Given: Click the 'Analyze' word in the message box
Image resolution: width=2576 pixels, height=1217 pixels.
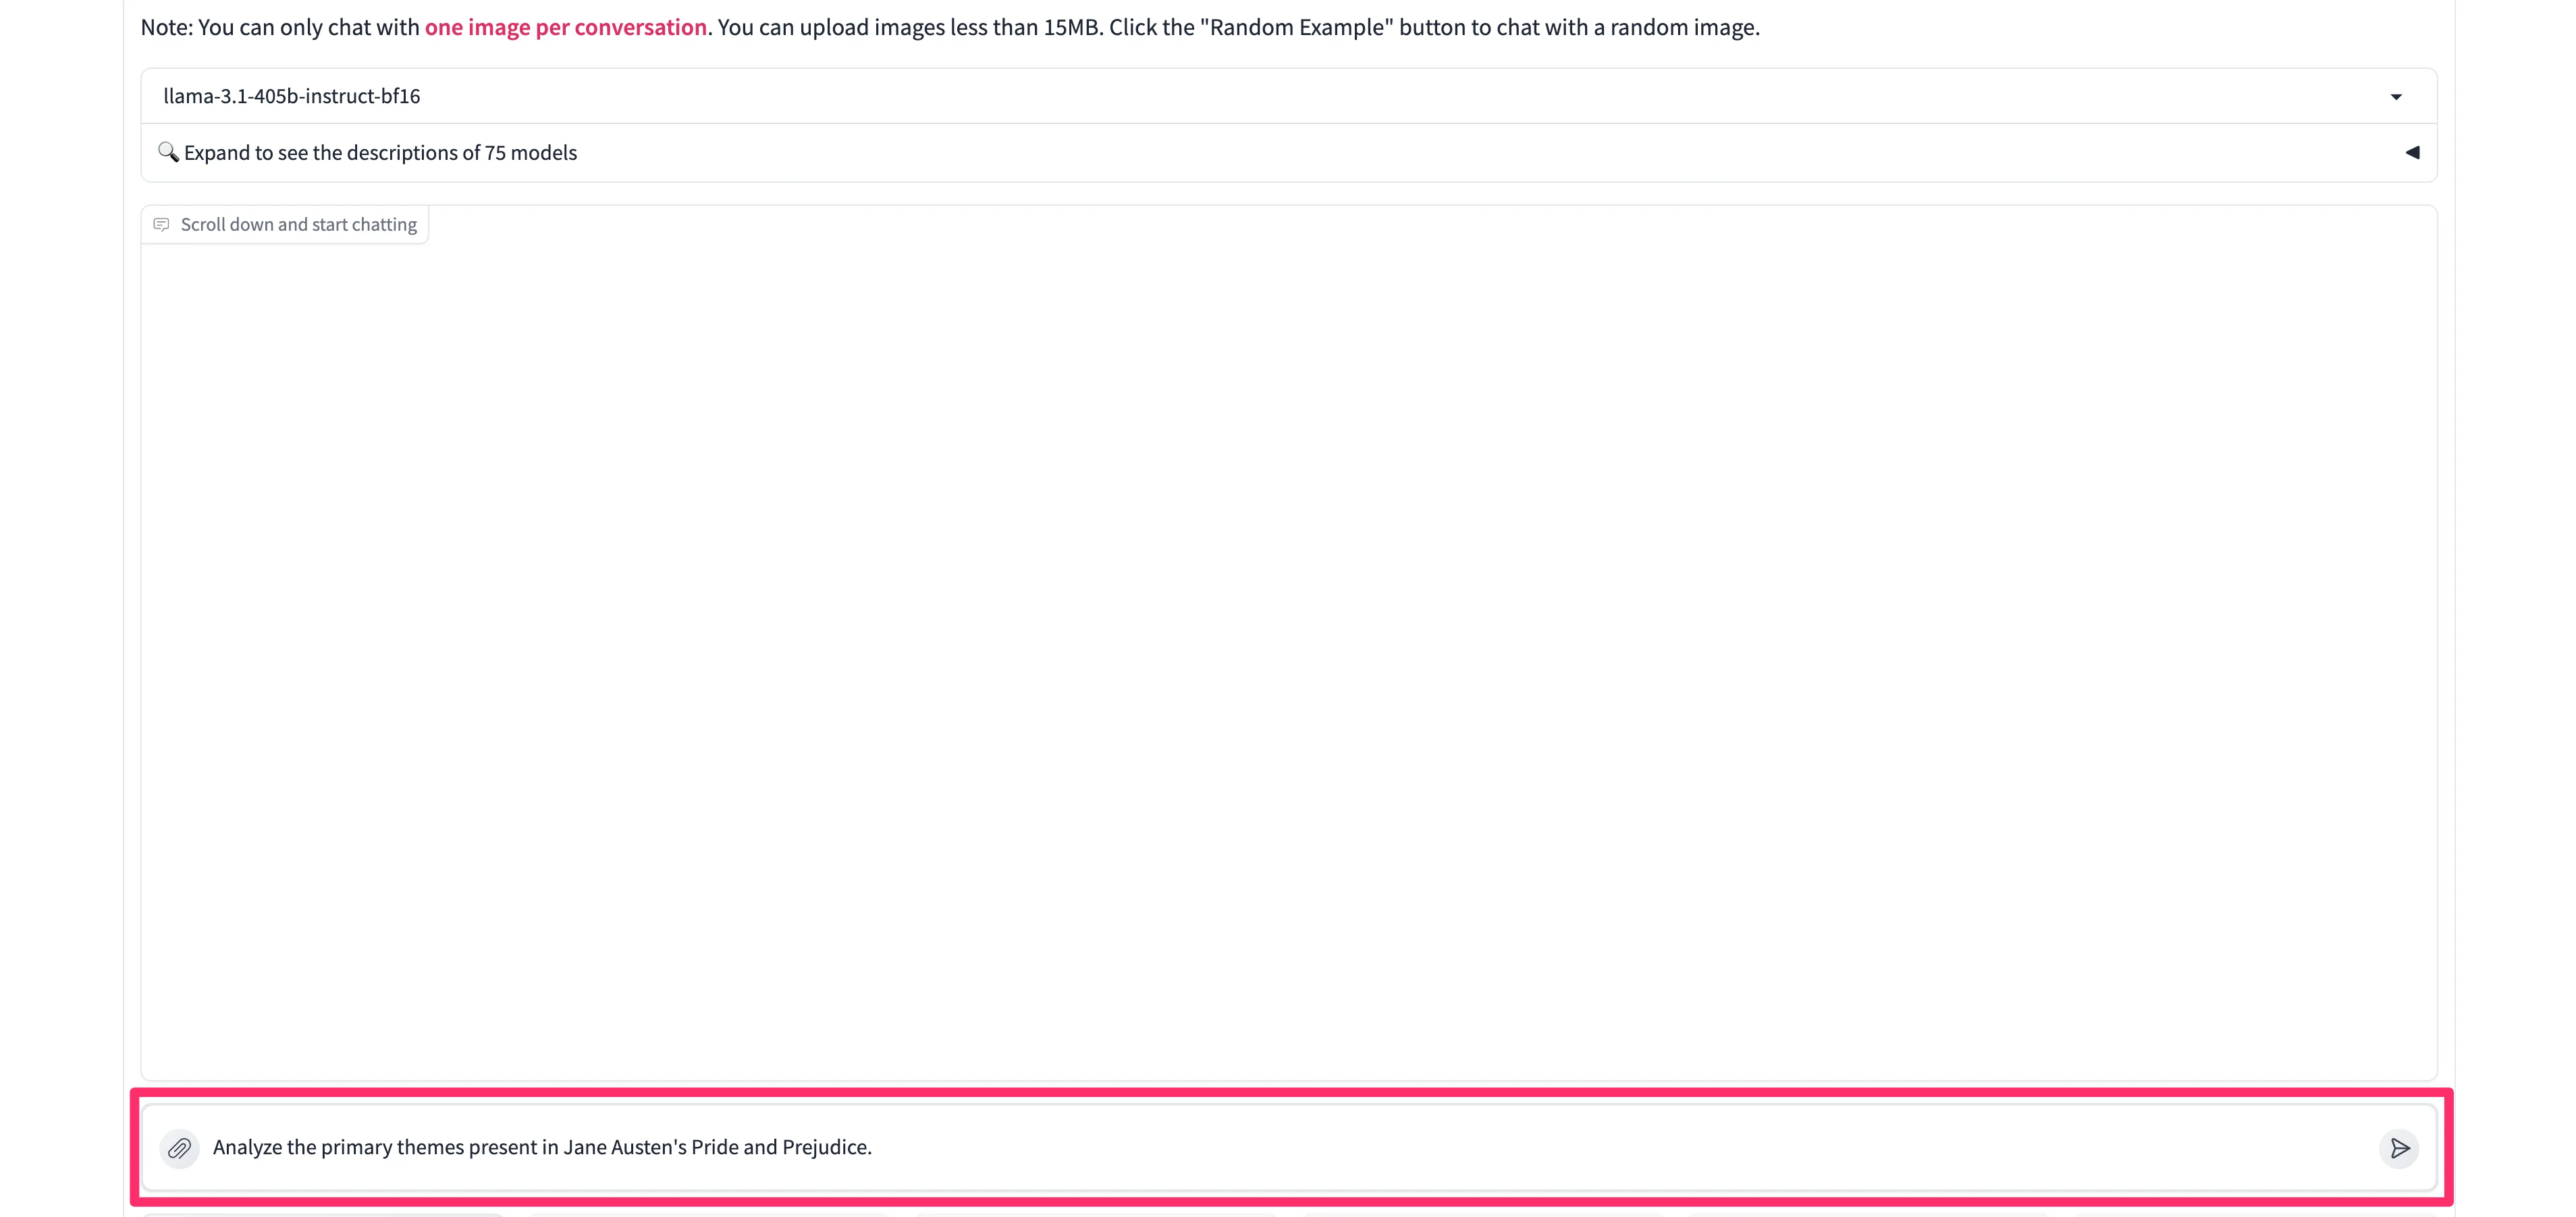Looking at the screenshot, I should tap(247, 1147).
